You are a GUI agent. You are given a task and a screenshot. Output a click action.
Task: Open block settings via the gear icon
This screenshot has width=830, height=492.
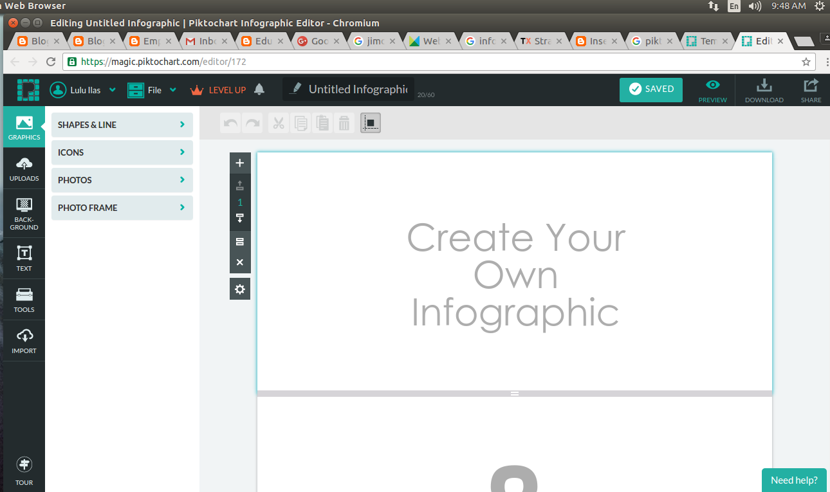[240, 288]
